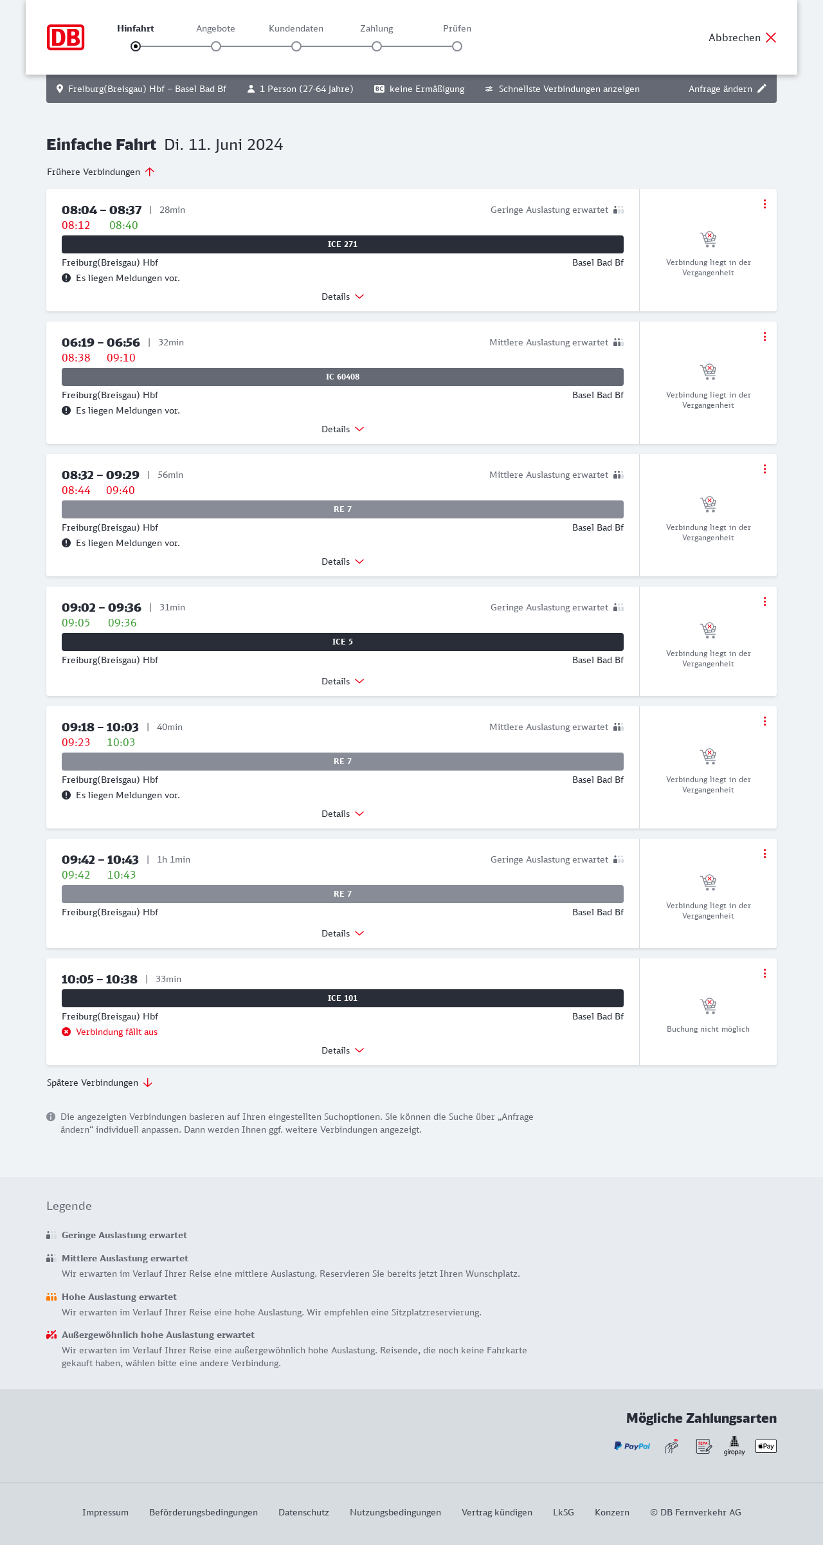Open three-dot menu for ICE 101 connection
Viewport: 823px width, 1545px height.
click(764, 973)
